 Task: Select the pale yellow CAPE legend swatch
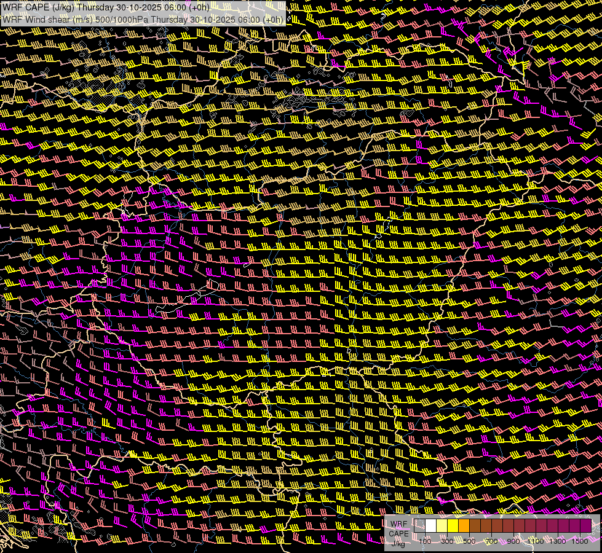click(442, 526)
